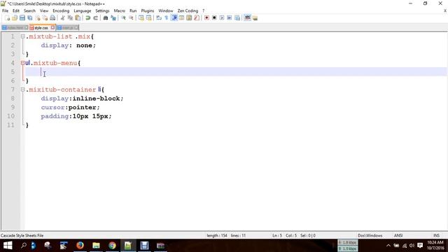Screen dimensions: 448x252
Task: Toggle the Word Wrap toolbar icon
Action: click(x=159, y=18)
